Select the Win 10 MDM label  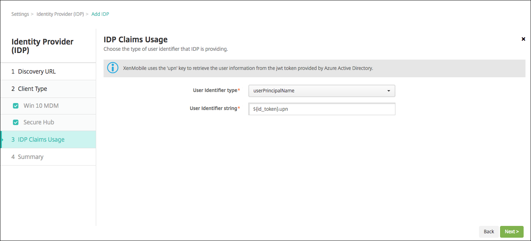[x=41, y=106]
